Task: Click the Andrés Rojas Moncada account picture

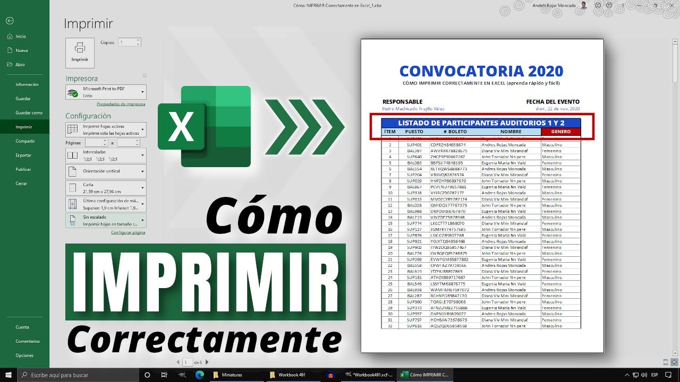Action: click(584, 5)
